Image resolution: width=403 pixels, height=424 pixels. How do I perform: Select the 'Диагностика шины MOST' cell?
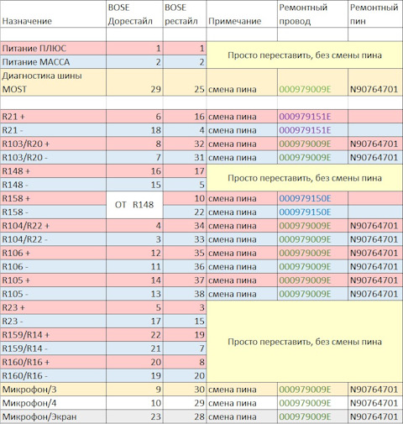tap(53, 82)
